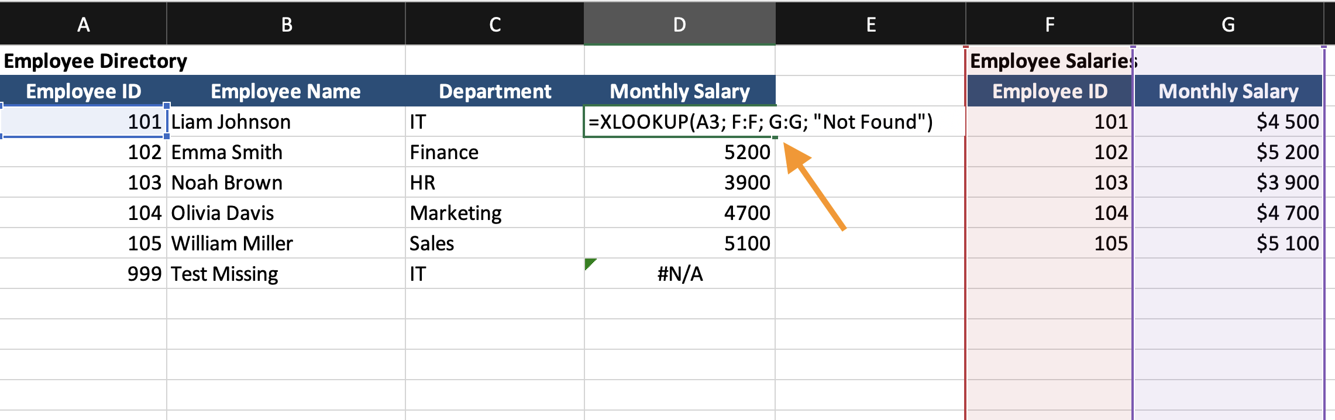Viewport: 1335px width, 420px height.
Task: Click the Department header cell
Action: 495,91
